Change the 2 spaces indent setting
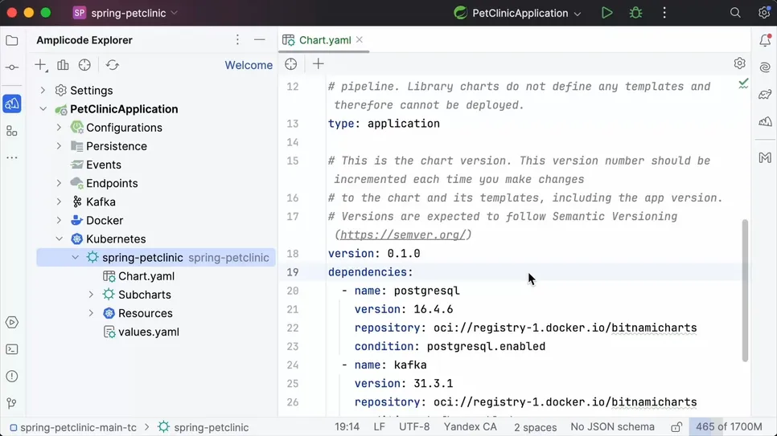 pos(535,427)
